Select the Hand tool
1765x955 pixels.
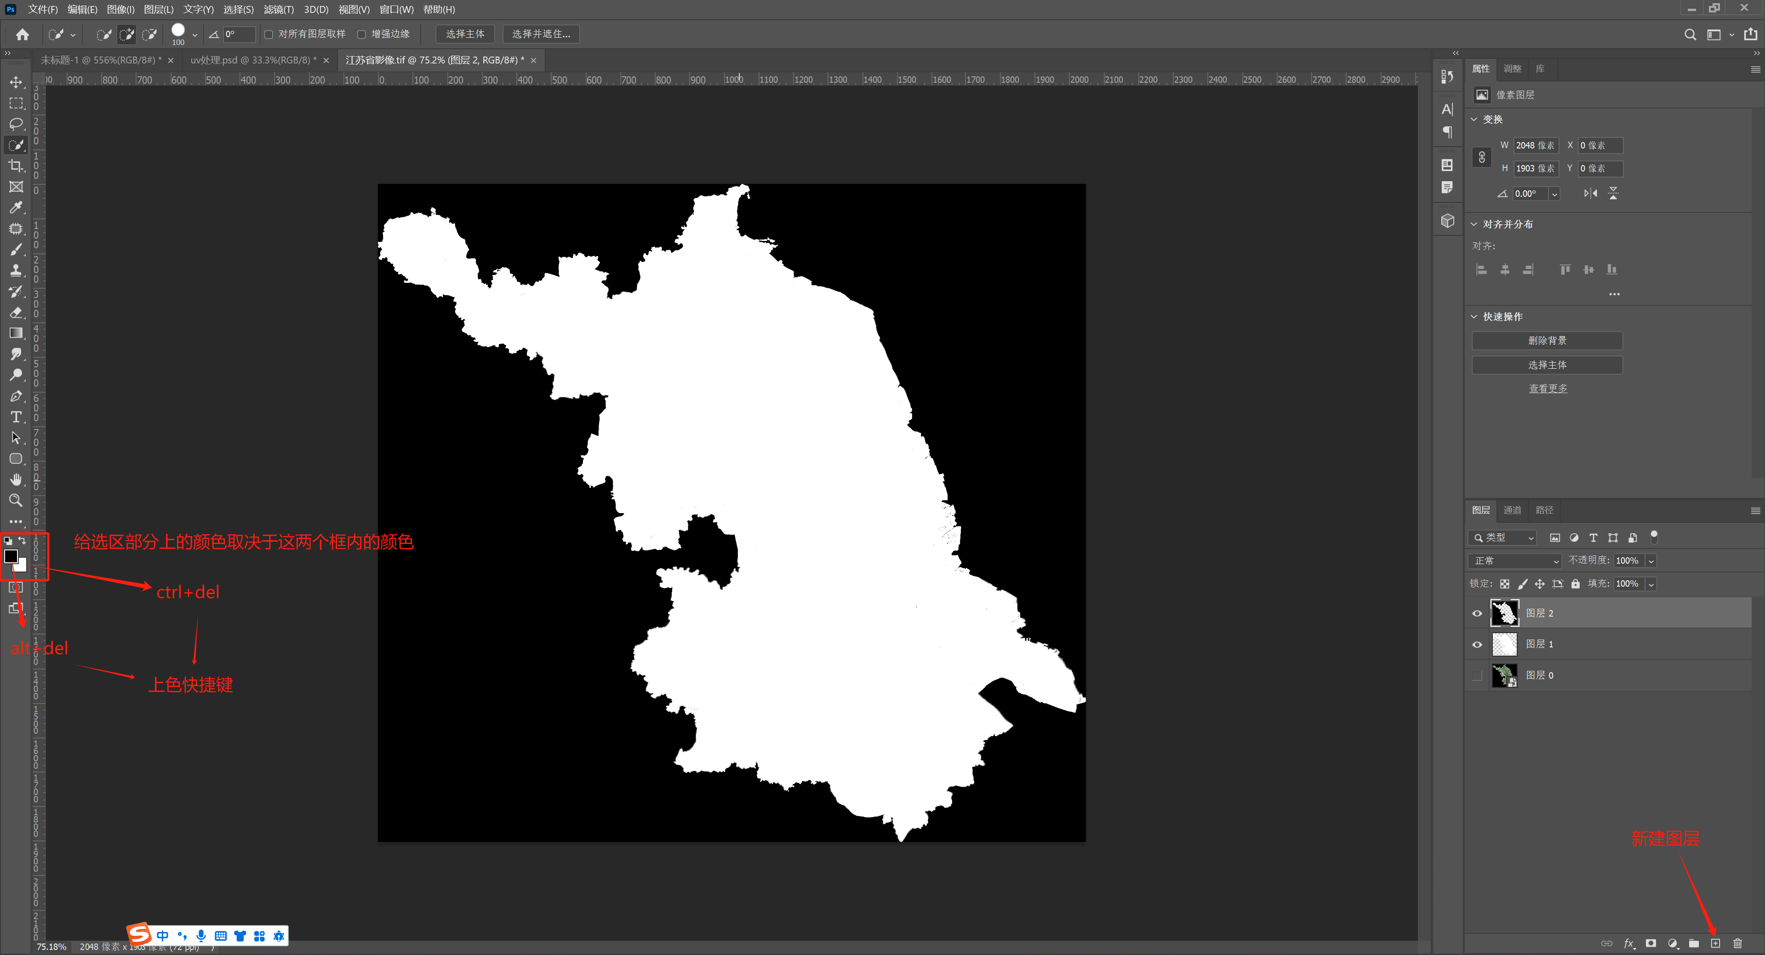point(16,480)
